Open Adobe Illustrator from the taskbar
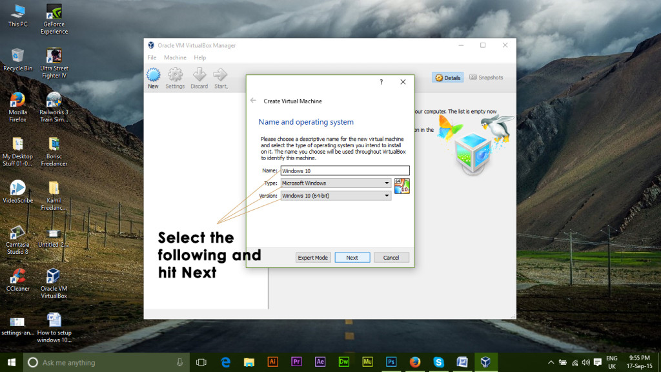Viewport: 661px width, 372px height. (x=273, y=362)
